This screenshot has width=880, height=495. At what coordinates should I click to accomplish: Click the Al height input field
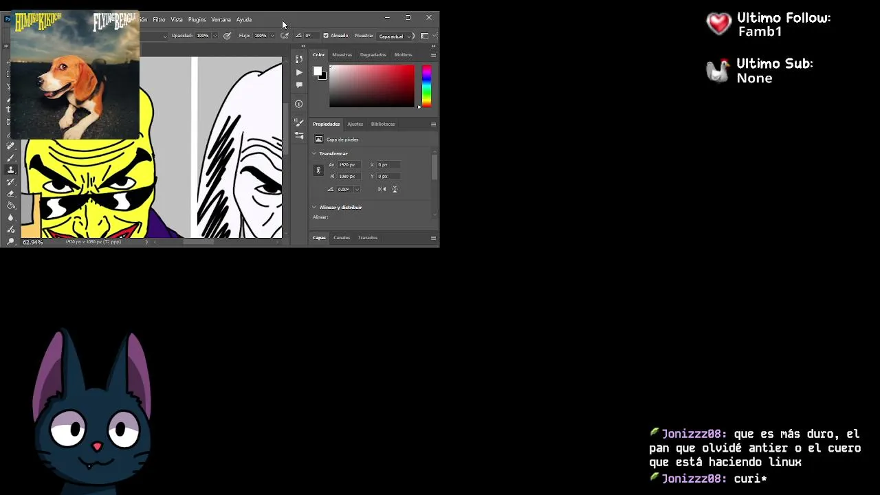click(x=349, y=177)
